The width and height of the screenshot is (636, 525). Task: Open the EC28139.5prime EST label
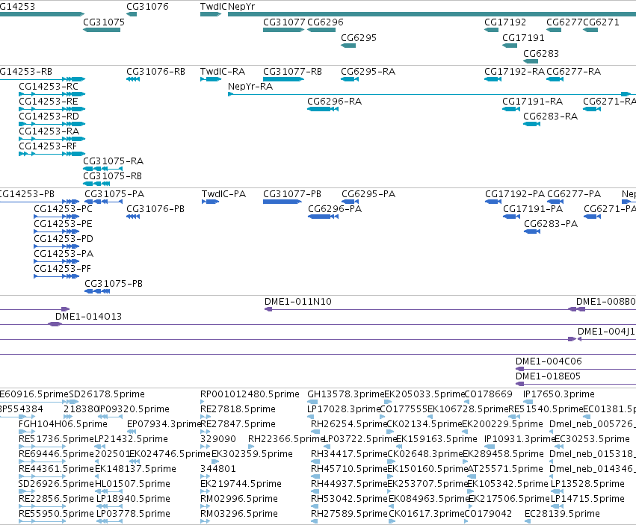pos(562,514)
